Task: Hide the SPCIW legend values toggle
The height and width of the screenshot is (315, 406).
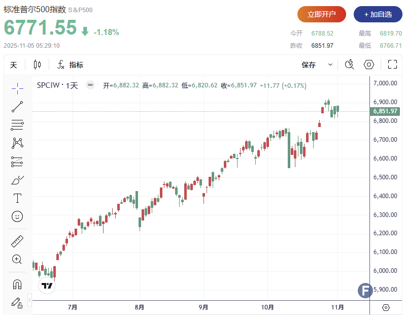Action: [x=90, y=85]
